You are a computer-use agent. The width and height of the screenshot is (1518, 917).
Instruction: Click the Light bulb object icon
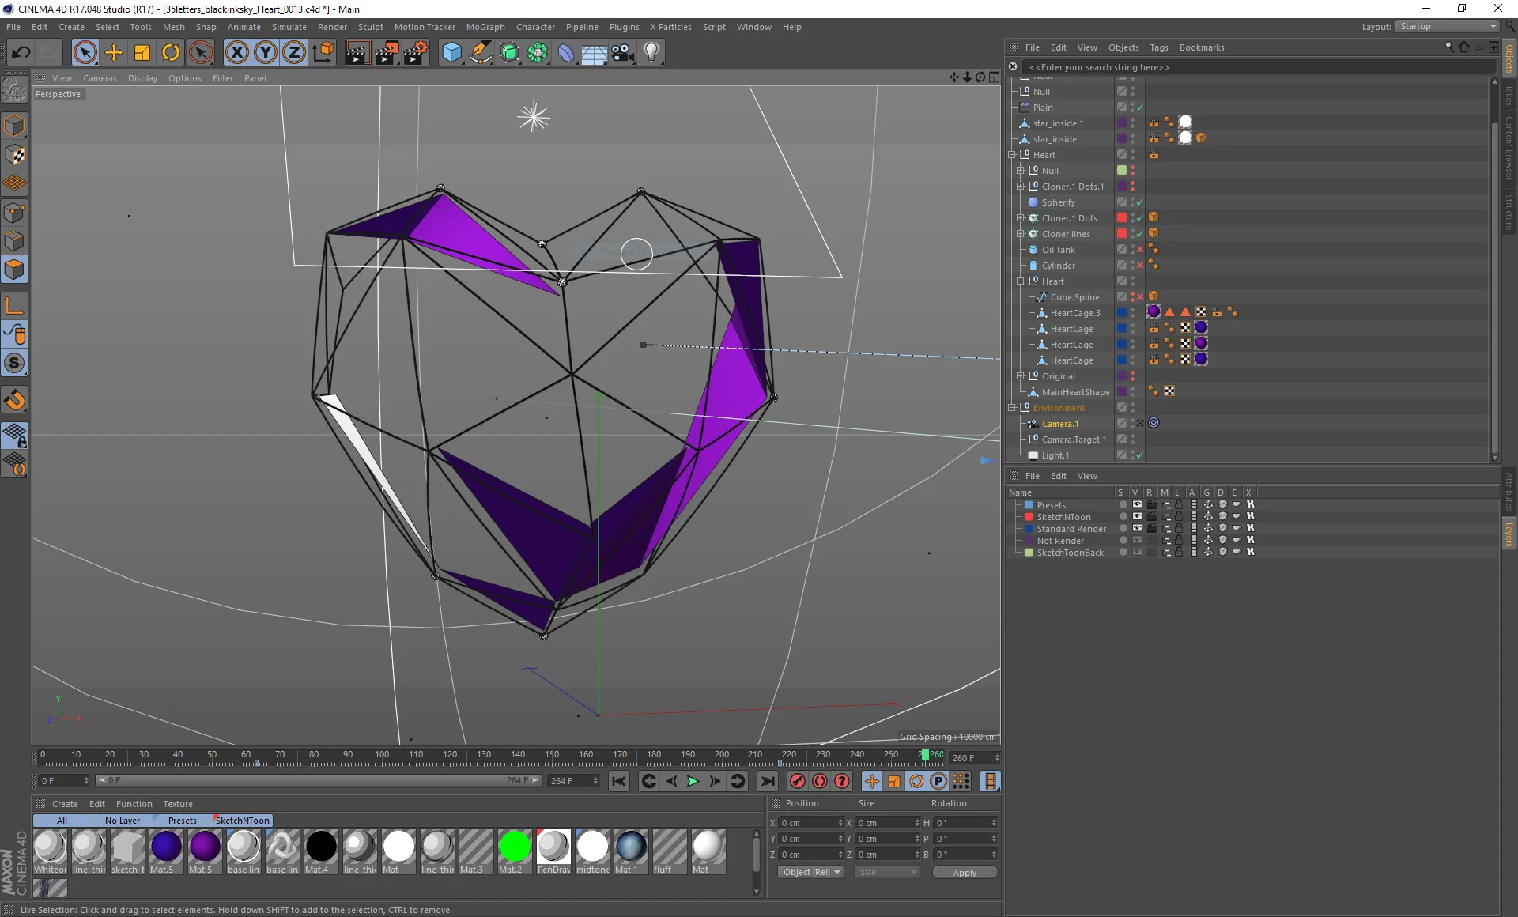coord(651,53)
